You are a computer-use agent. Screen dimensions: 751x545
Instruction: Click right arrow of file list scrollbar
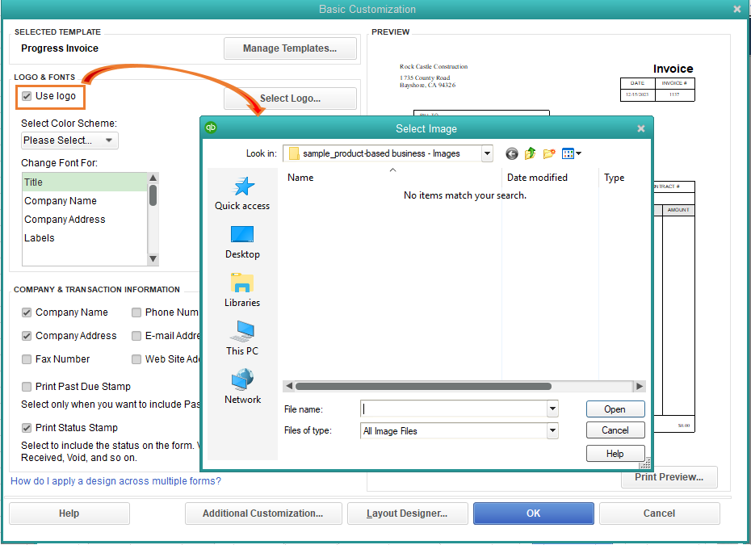640,387
